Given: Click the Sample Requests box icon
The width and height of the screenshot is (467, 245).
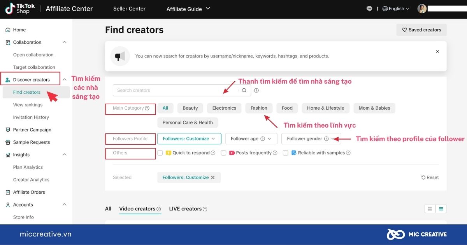Looking at the screenshot, I should [x=8, y=142].
